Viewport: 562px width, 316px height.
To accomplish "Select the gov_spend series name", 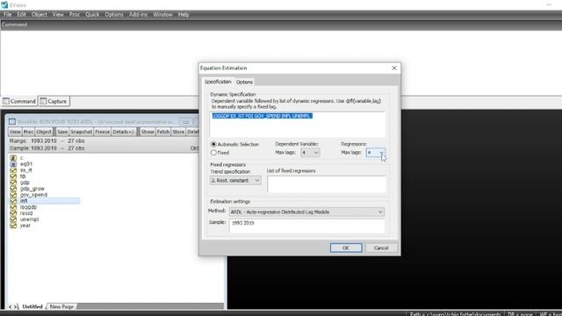I will (33, 195).
